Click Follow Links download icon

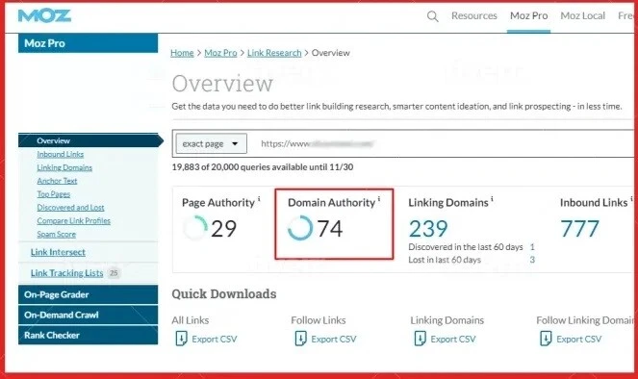coord(300,339)
